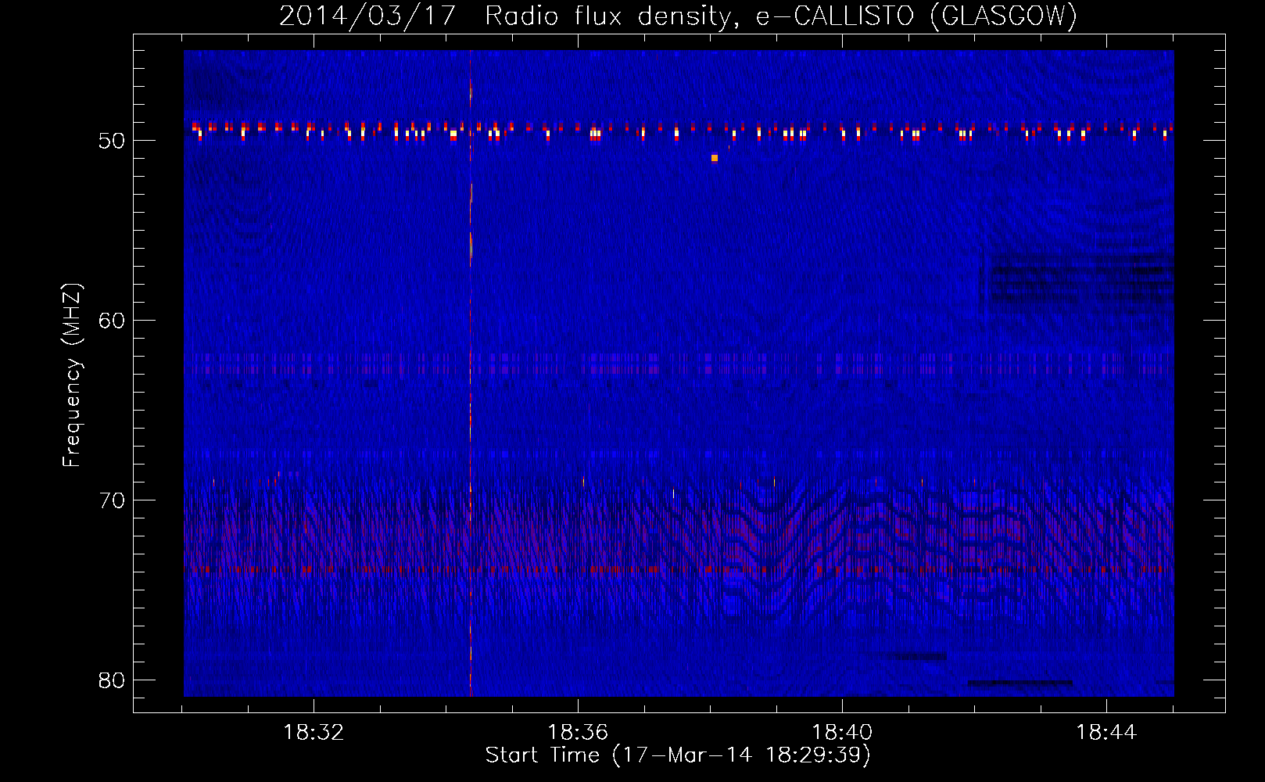1265x782 pixels.
Task: Click the 'Frequency (MHZ)' axis label
Action: pyautogui.click(x=71, y=376)
